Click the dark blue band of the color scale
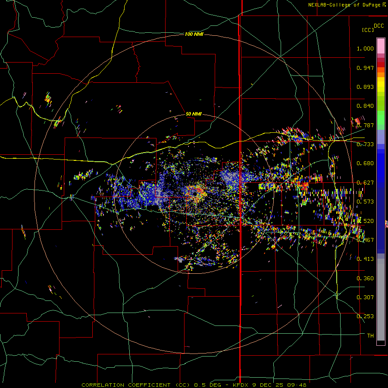This screenshot has height=388, width=388. click(381, 218)
